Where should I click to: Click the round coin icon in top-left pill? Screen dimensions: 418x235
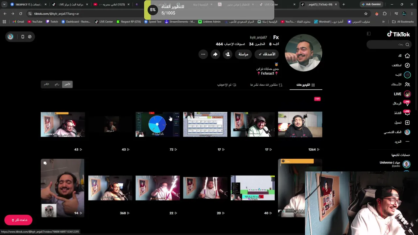pos(30,37)
